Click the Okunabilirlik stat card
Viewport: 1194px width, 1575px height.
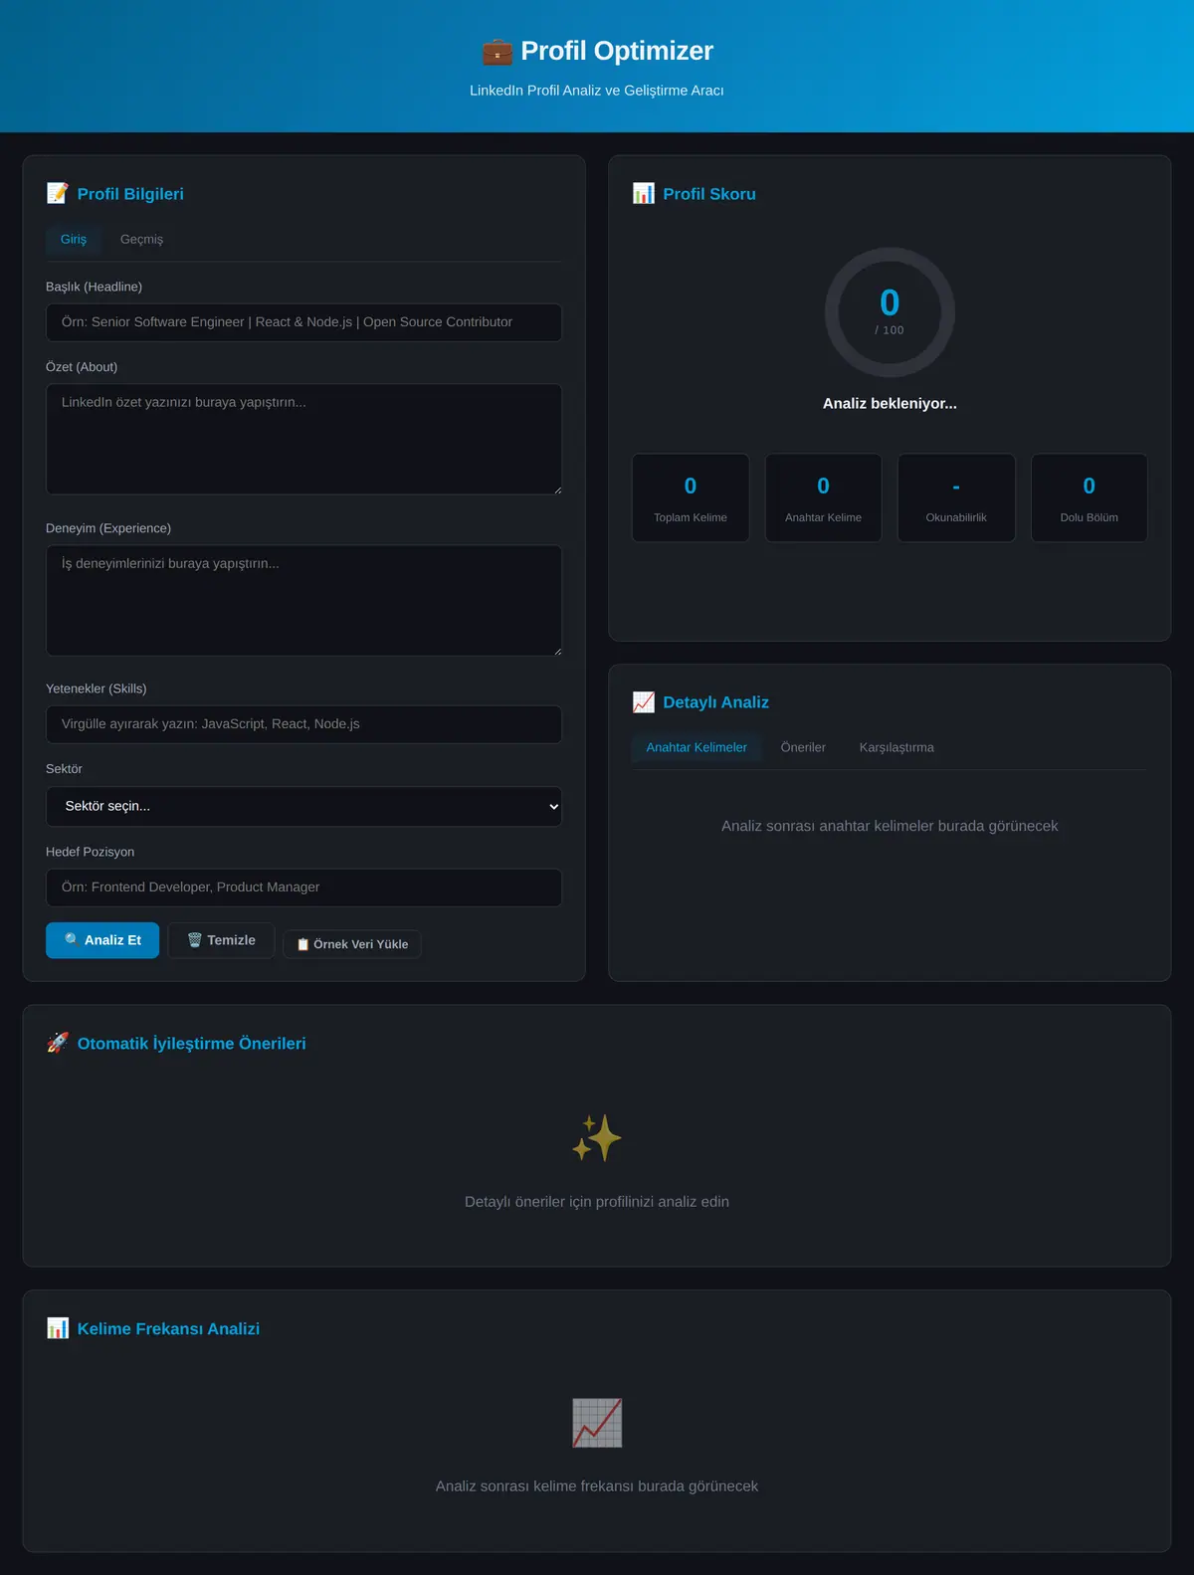click(956, 497)
